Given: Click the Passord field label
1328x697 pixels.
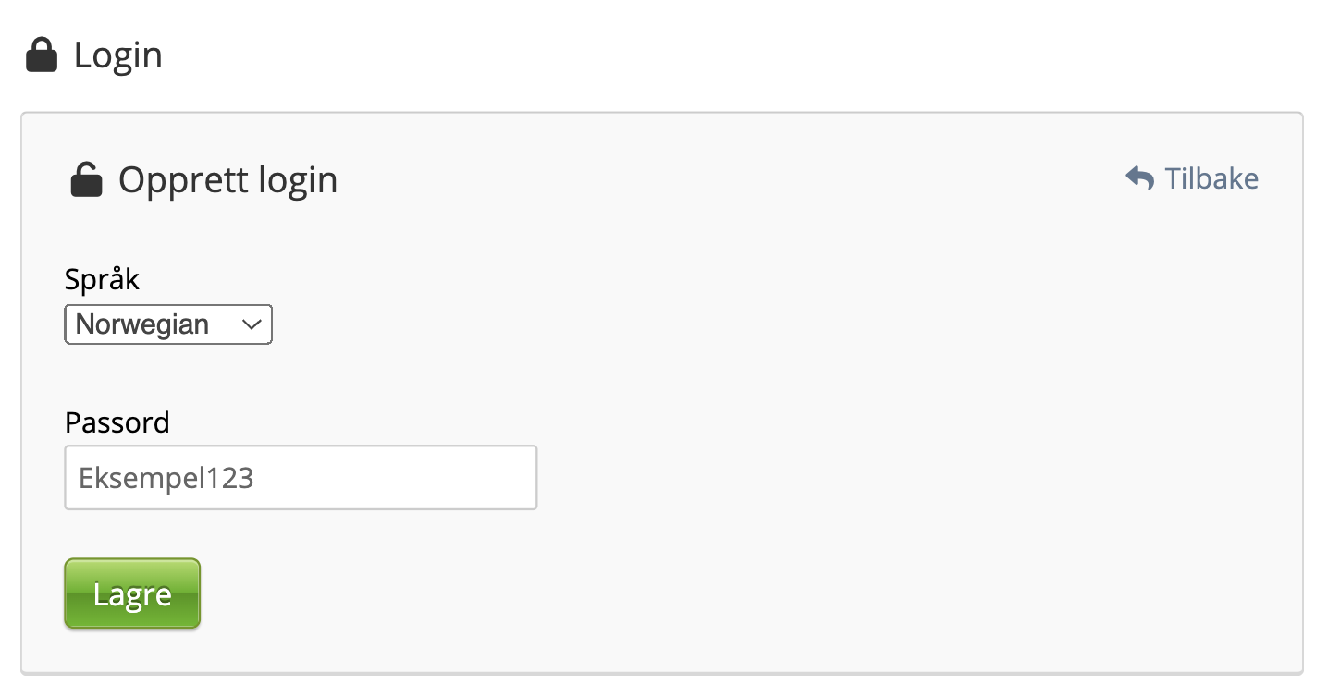Looking at the screenshot, I should pyautogui.click(x=117, y=422).
